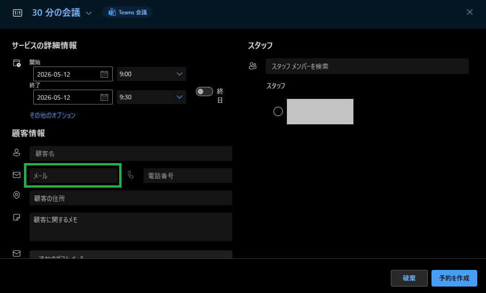Click the Teams 会議 badge
Viewport: 486px width, 293px height.
coord(128,12)
